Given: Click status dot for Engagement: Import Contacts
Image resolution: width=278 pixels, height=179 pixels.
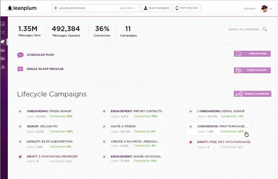Looking at the screenshot, I should tap(104, 111).
